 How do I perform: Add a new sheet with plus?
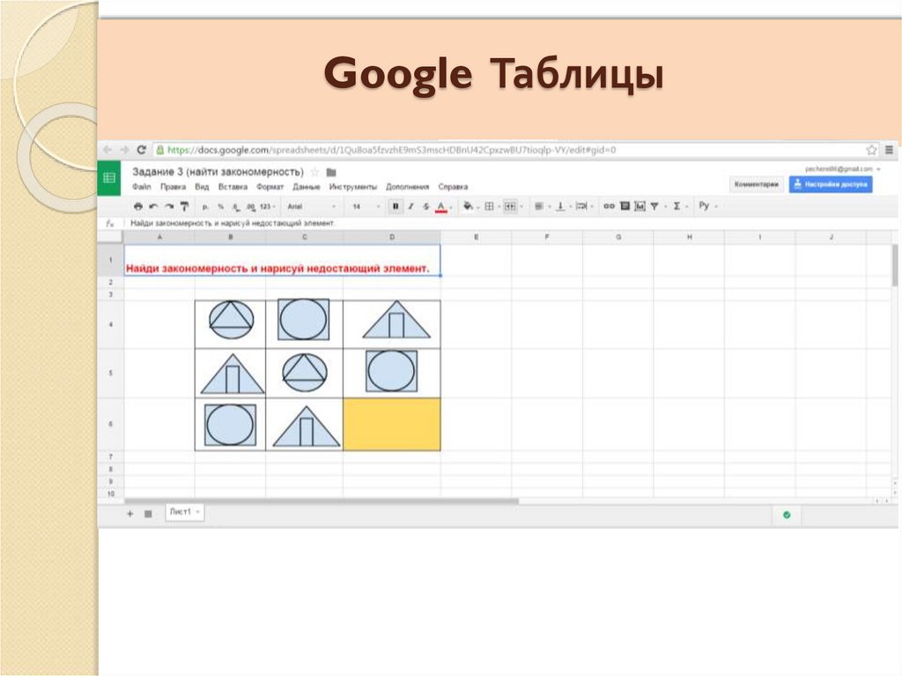coord(130,514)
